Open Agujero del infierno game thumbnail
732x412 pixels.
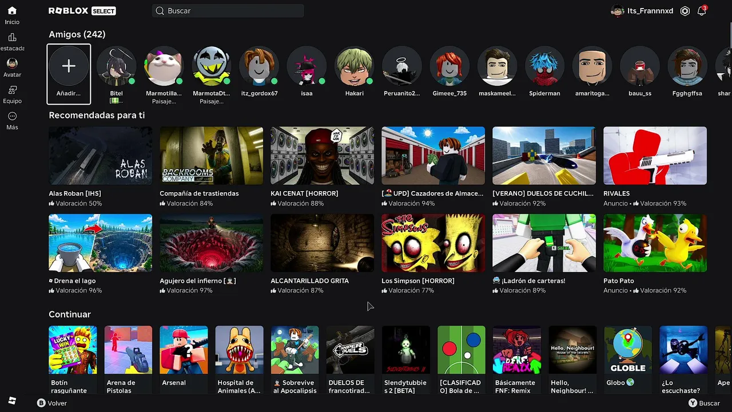point(212,243)
